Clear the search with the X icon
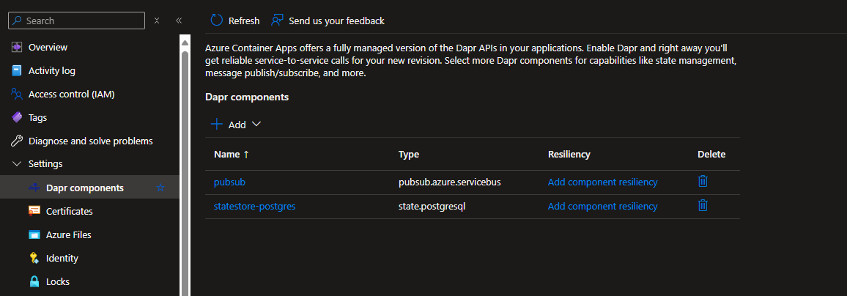Viewport: 847px width, 296px height. 157,21
